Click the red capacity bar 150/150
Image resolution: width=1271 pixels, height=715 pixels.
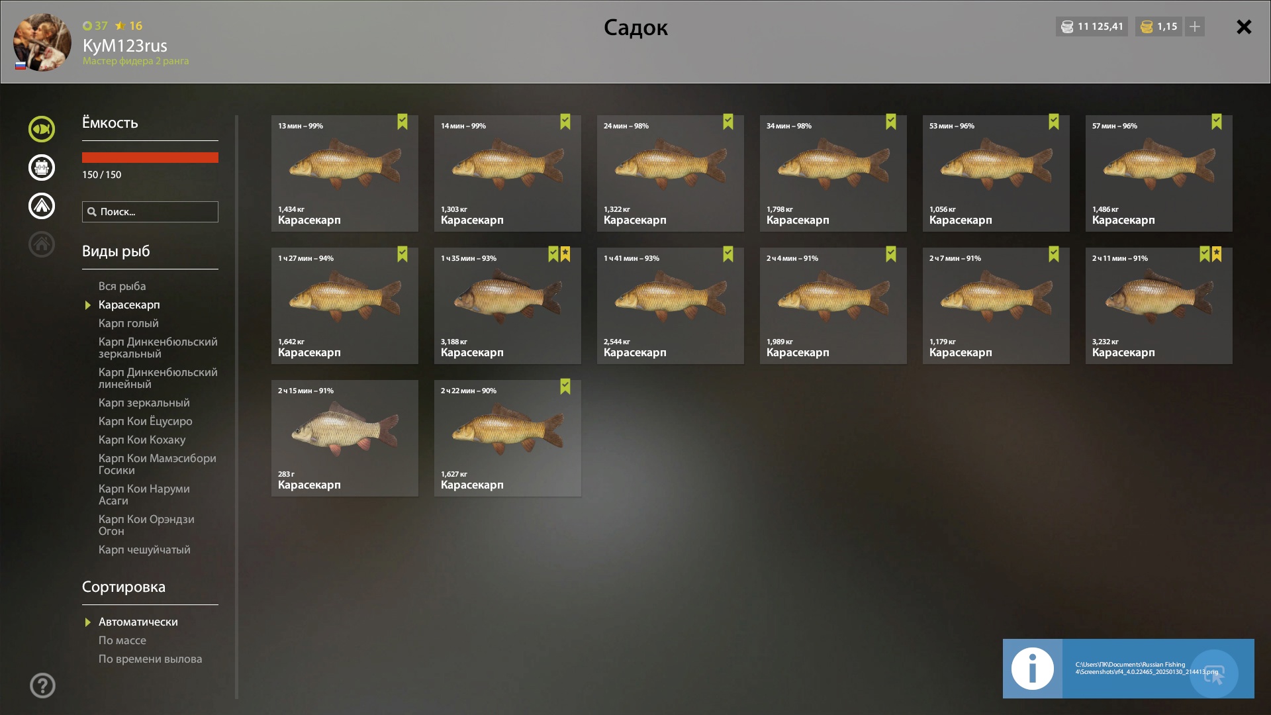click(150, 158)
